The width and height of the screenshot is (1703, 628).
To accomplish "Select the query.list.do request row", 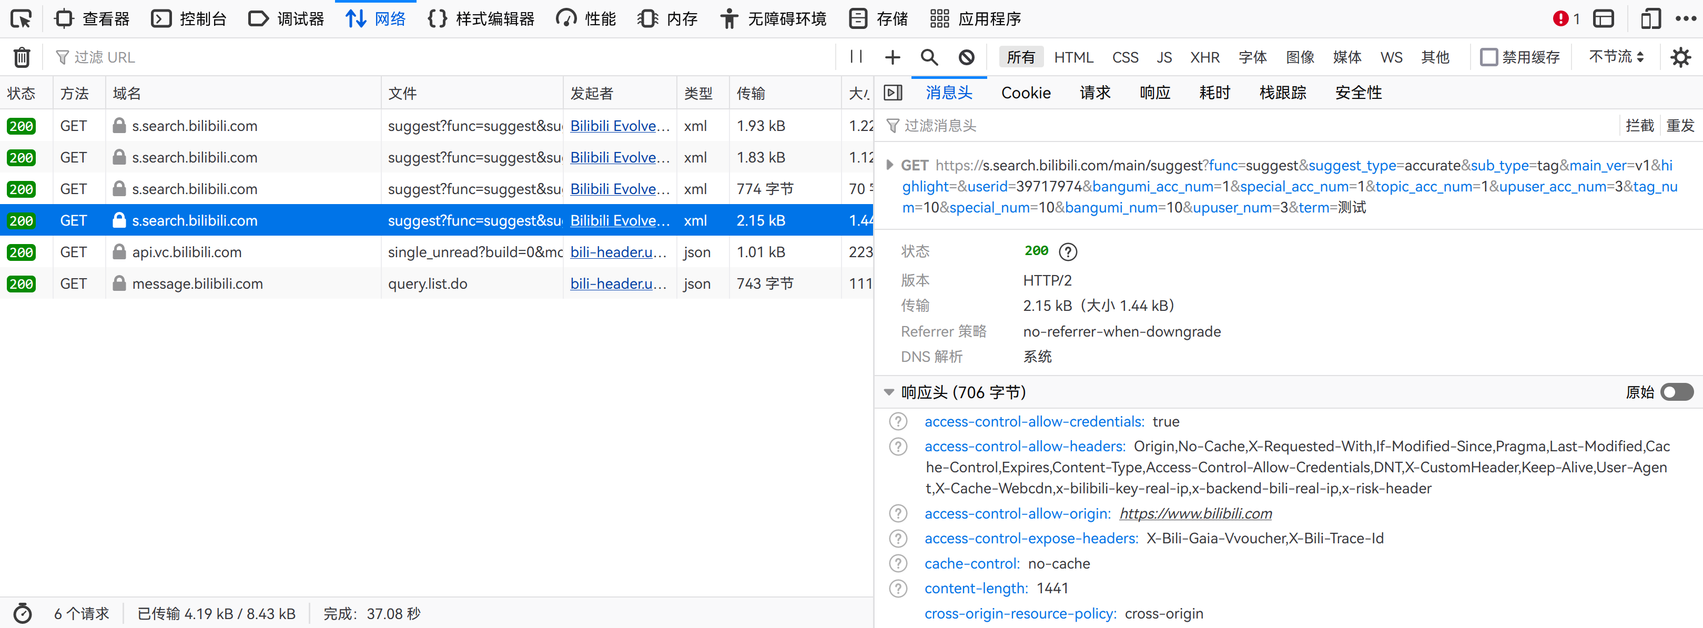I will [430, 283].
